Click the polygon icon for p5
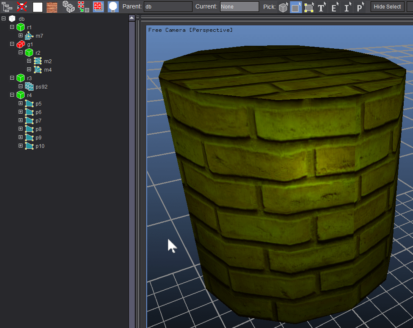413x328 pixels. pyautogui.click(x=29, y=103)
